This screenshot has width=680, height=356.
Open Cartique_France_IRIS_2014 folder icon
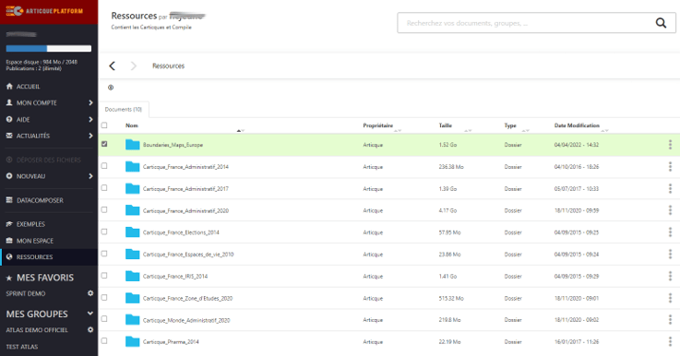pos(132,276)
